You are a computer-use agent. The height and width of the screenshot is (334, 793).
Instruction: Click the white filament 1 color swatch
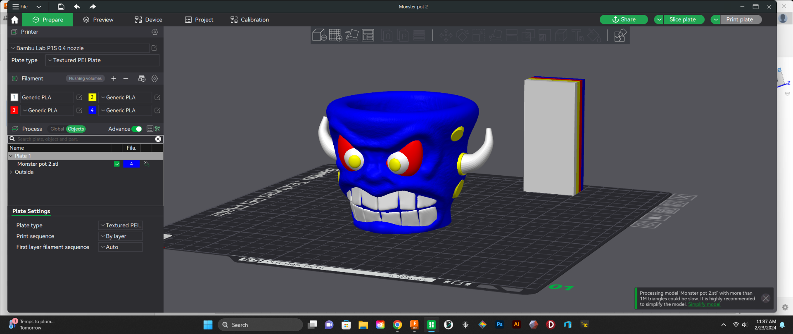tap(14, 97)
